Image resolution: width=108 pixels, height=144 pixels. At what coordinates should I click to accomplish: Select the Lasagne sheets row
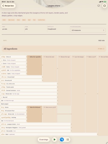tap(35, 124)
